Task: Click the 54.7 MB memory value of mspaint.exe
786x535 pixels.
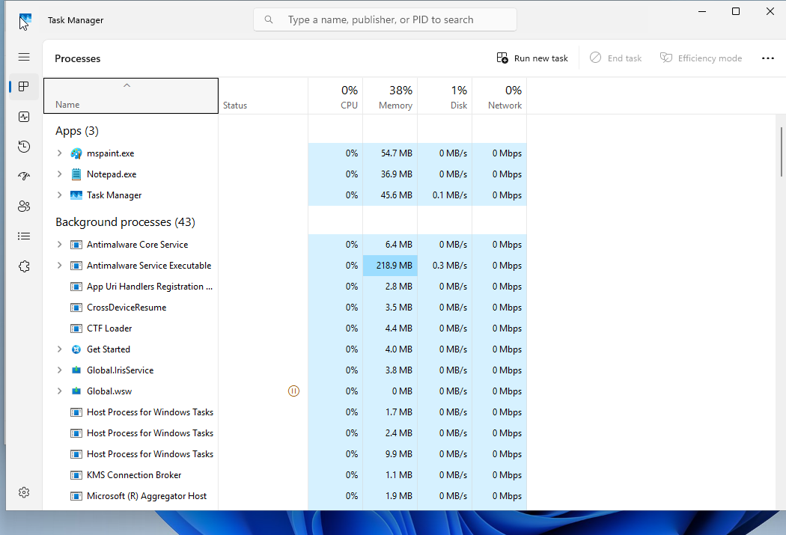Action: pyautogui.click(x=397, y=153)
